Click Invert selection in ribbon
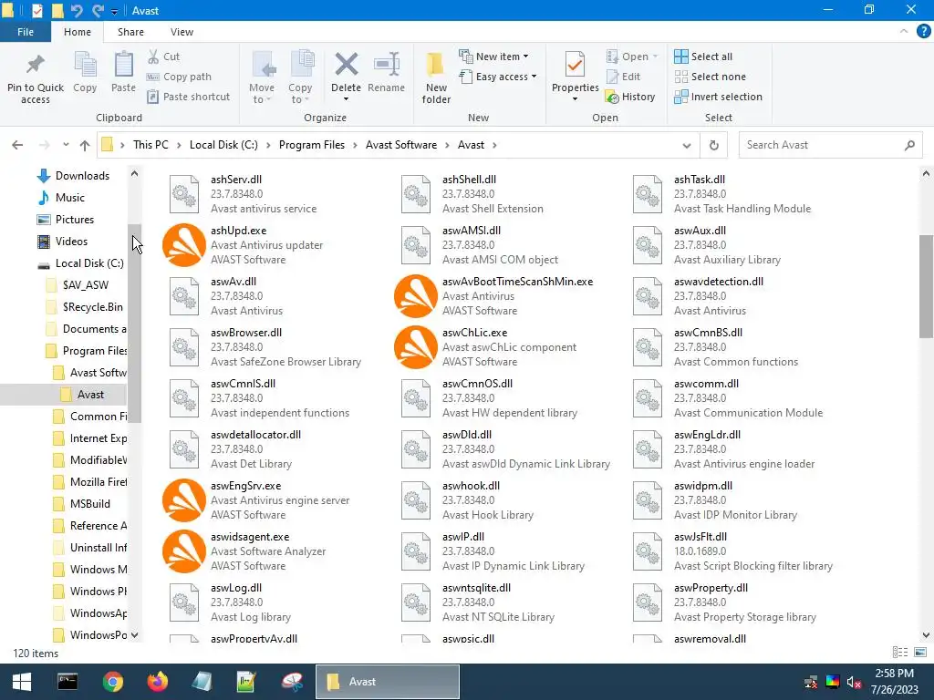 [719, 97]
